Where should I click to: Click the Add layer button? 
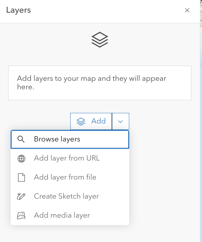[91, 121]
